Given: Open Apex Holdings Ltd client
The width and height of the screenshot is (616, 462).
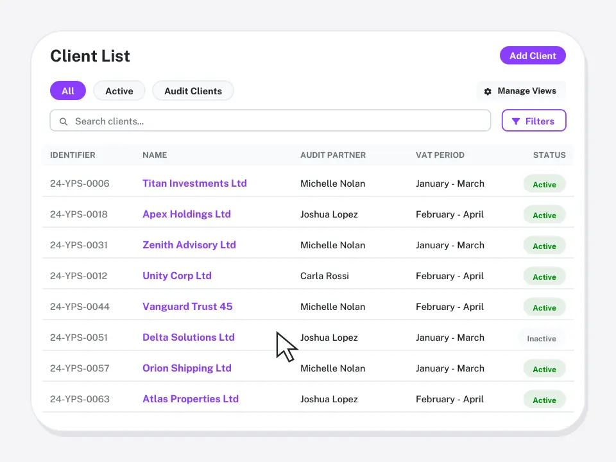Looking at the screenshot, I should coord(187,214).
